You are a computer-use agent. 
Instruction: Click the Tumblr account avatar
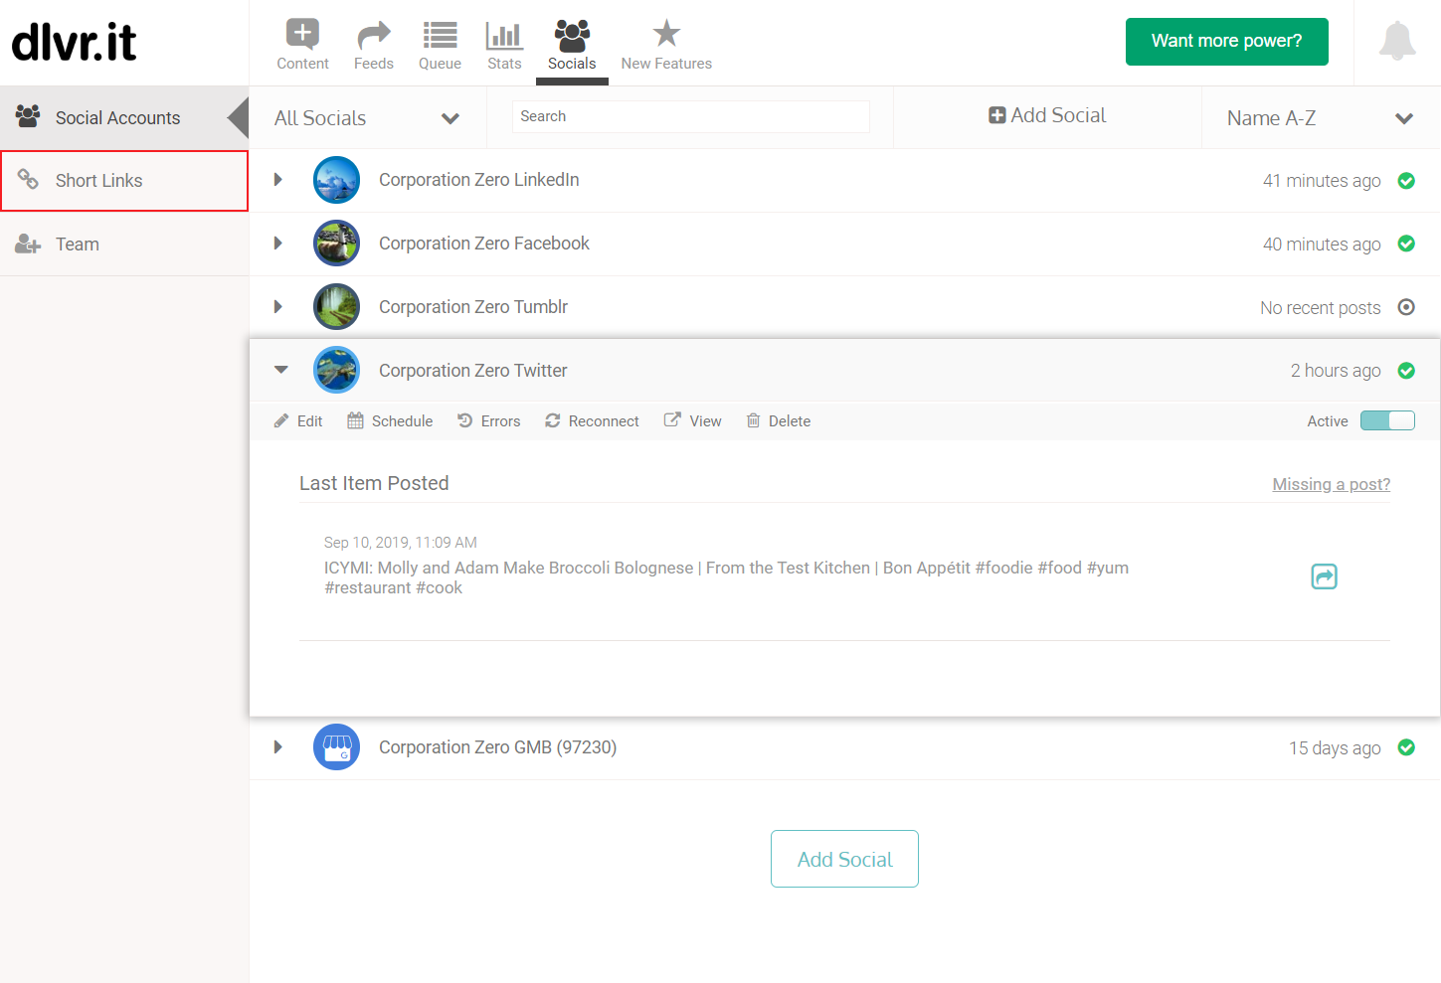coord(336,307)
